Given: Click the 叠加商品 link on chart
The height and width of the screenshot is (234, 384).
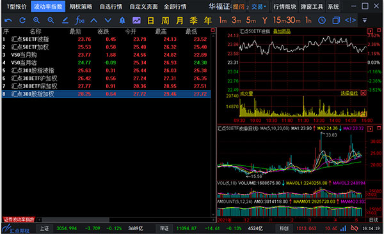Looking at the screenshot, I should 282,31.
